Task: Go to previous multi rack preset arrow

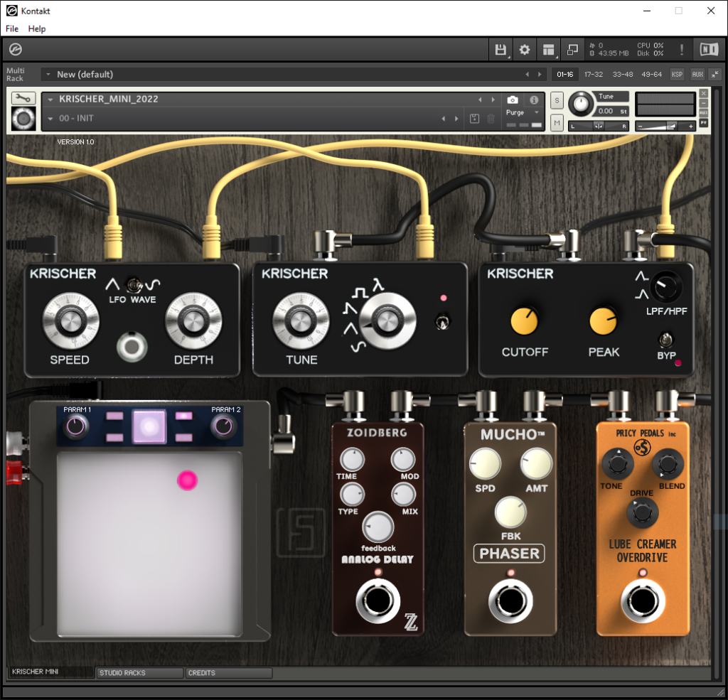Action: click(x=527, y=75)
